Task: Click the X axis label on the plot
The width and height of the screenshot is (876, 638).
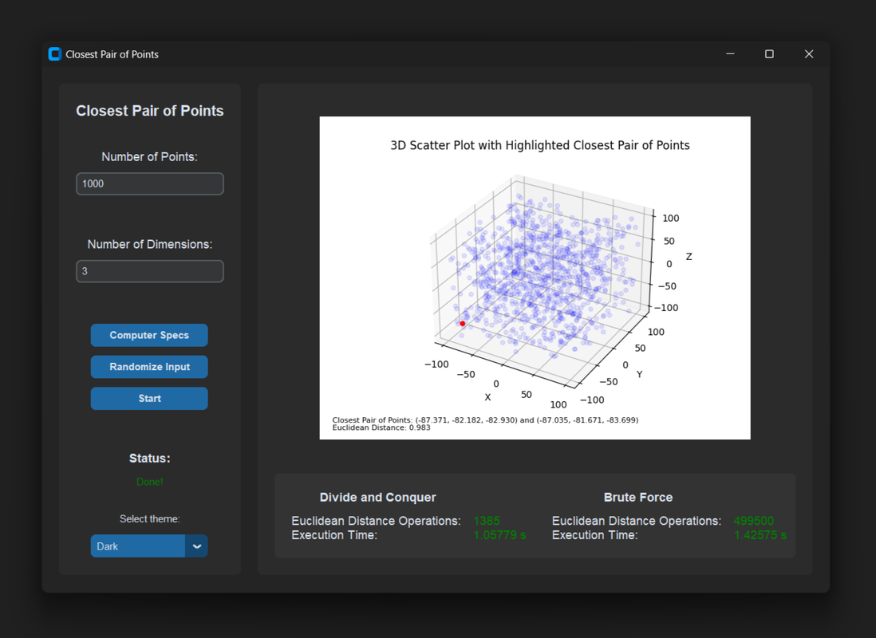Action: click(487, 397)
